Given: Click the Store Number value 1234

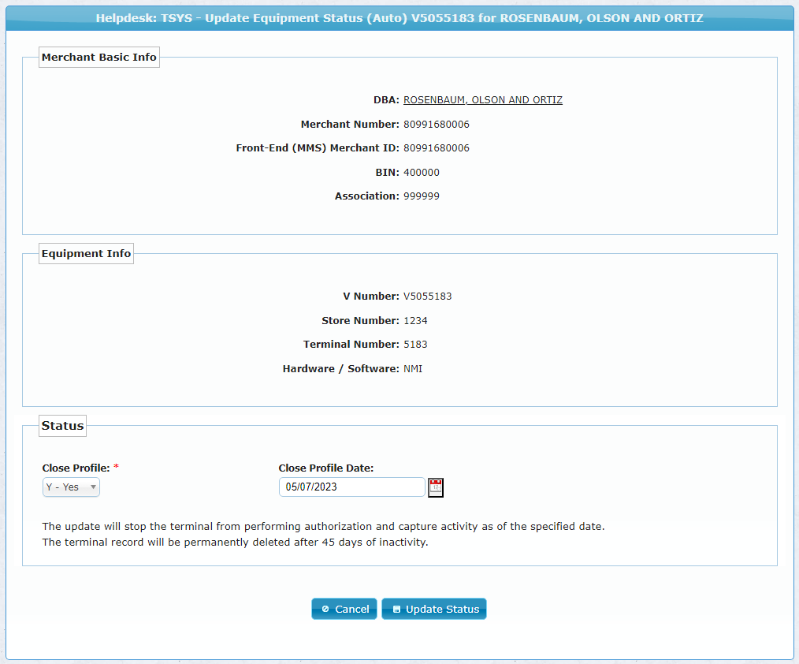Looking at the screenshot, I should tap(415, 321).
